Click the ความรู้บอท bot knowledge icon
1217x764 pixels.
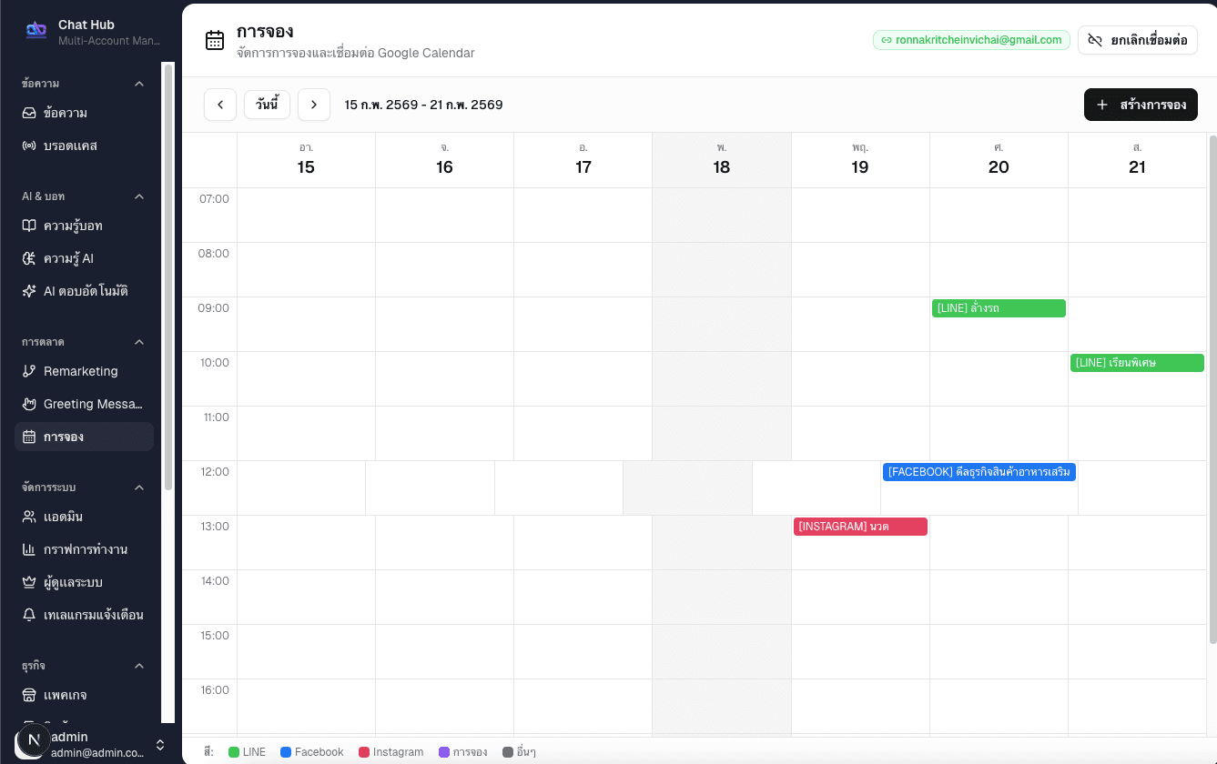[30, 226]
